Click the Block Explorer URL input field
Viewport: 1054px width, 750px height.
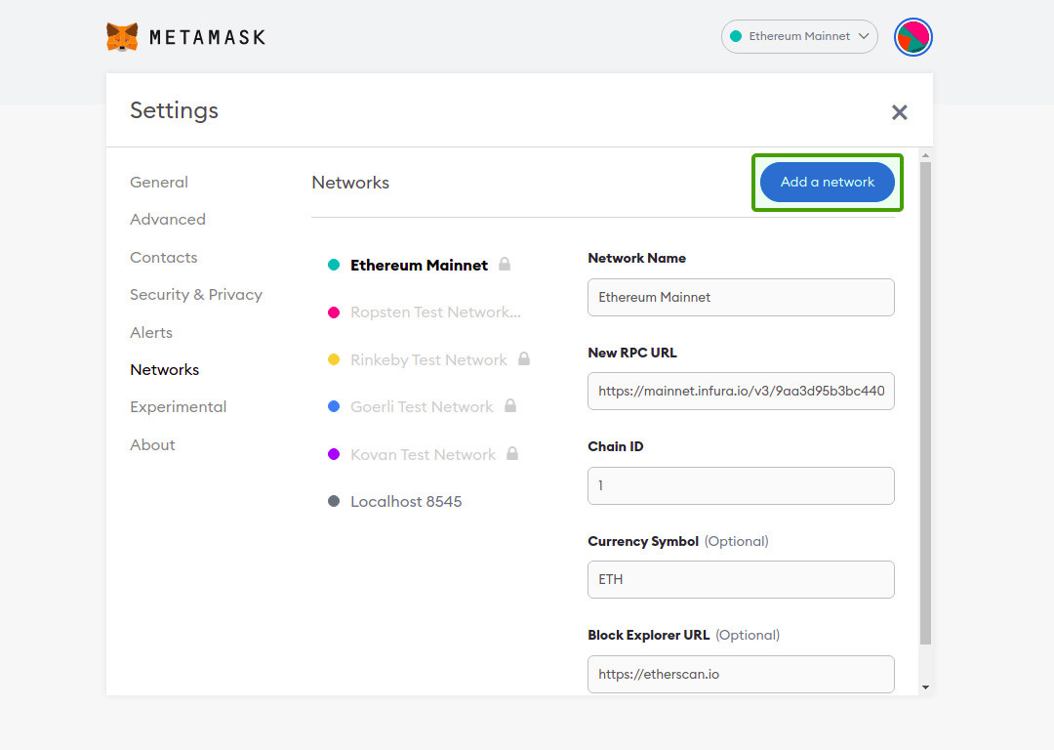pyautogui.click(x=741, y=674)
